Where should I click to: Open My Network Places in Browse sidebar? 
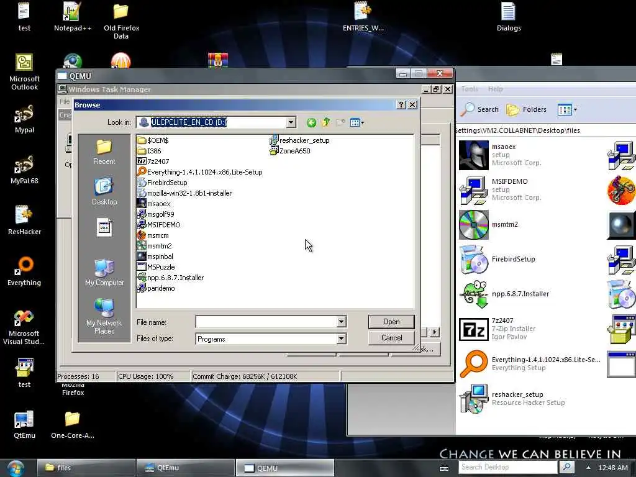[x=104, y=316]
